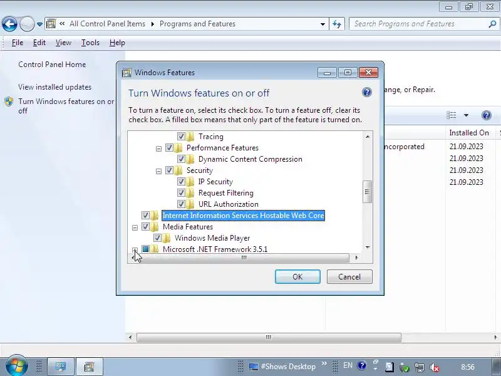The width and height of the screenshot is (501, 376).
Task: Click the features list scroll down arrow
Action: click(x=368, y=248)
